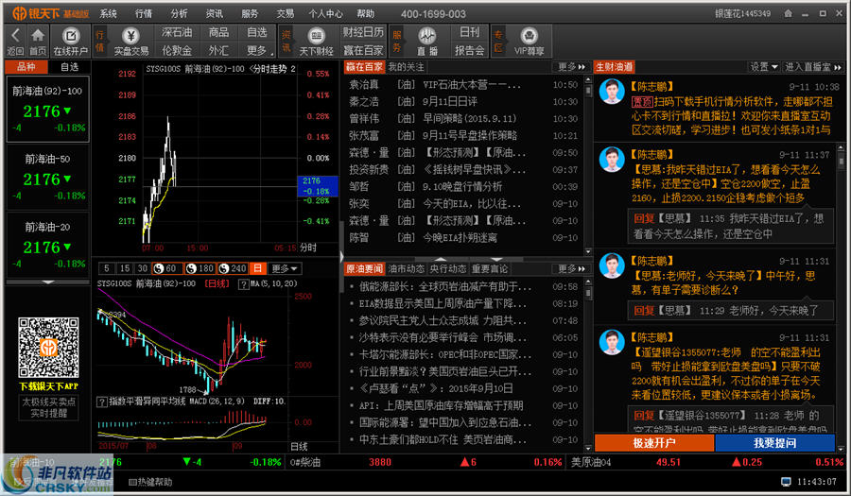Click the 下载银天下APP QR code

pos(48,348)
